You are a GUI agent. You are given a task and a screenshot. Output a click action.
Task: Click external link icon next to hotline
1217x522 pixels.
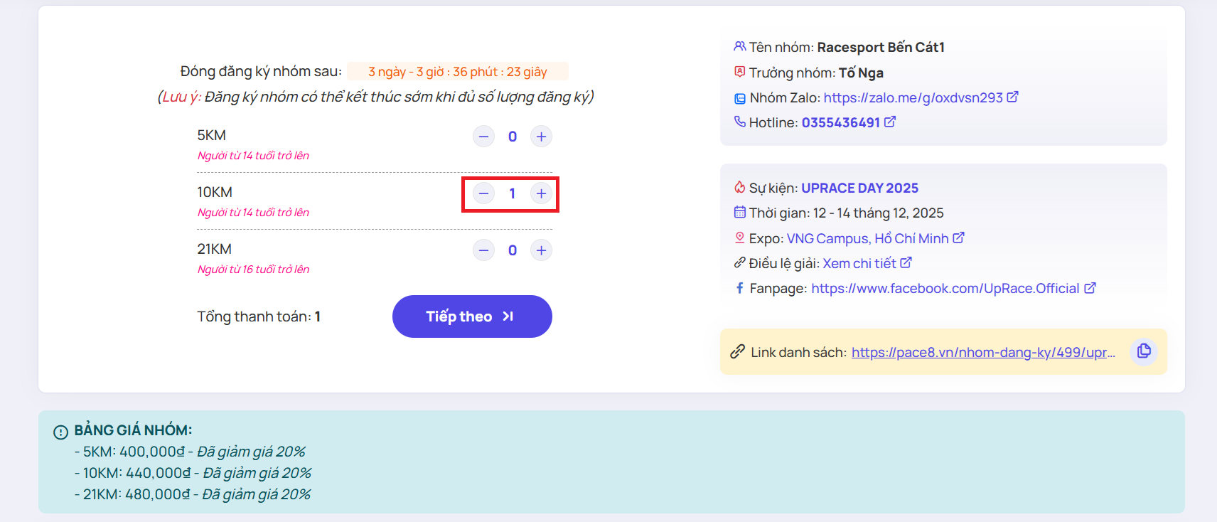[x=890, y=122]
